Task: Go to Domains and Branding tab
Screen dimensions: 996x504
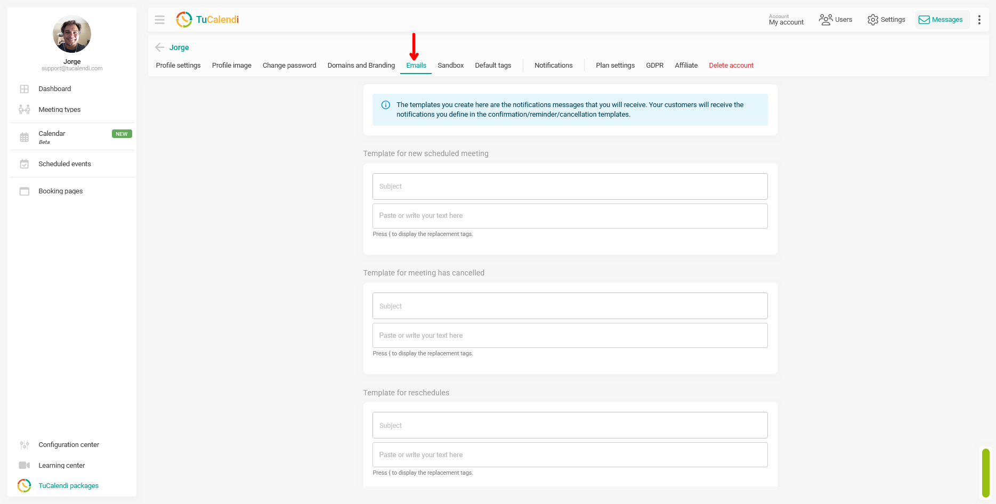Action: pos(361,66)
